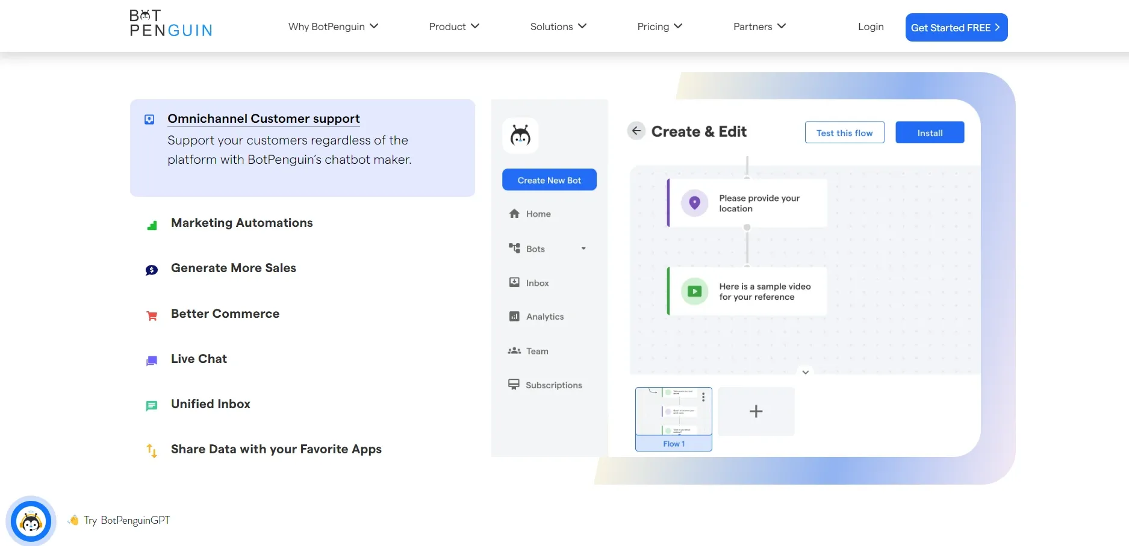Click the back arrow beside Create & Edit

click(636, 131)
